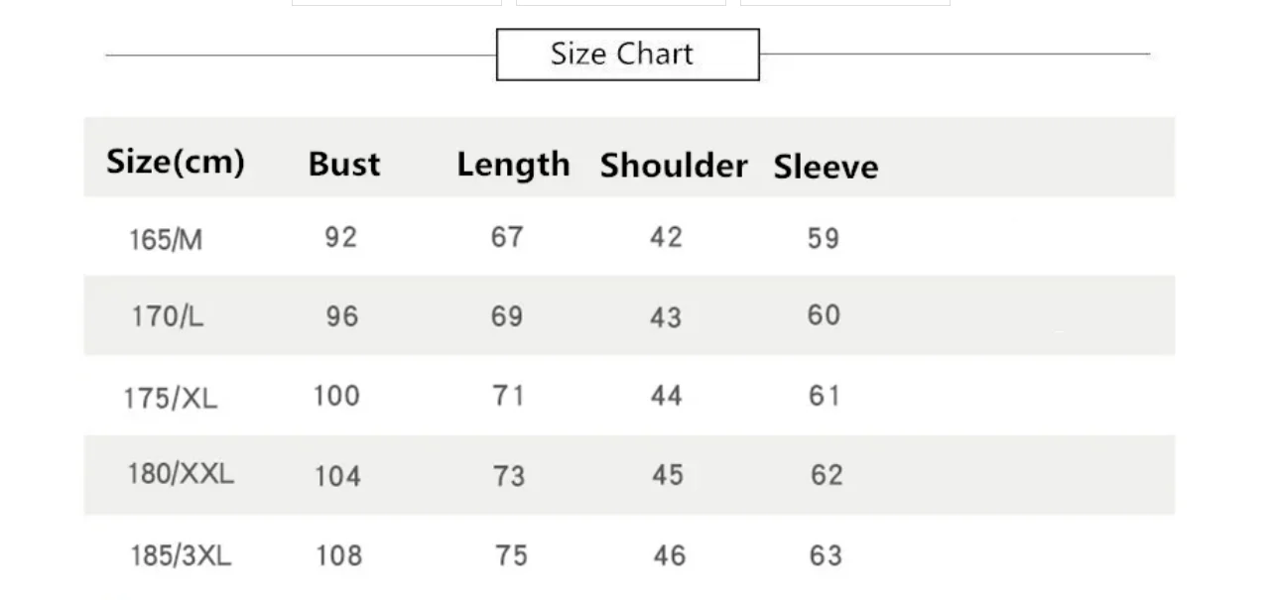1278x600 pixels.
Task: Select the 165/M size row label
Action: (166, 239)
